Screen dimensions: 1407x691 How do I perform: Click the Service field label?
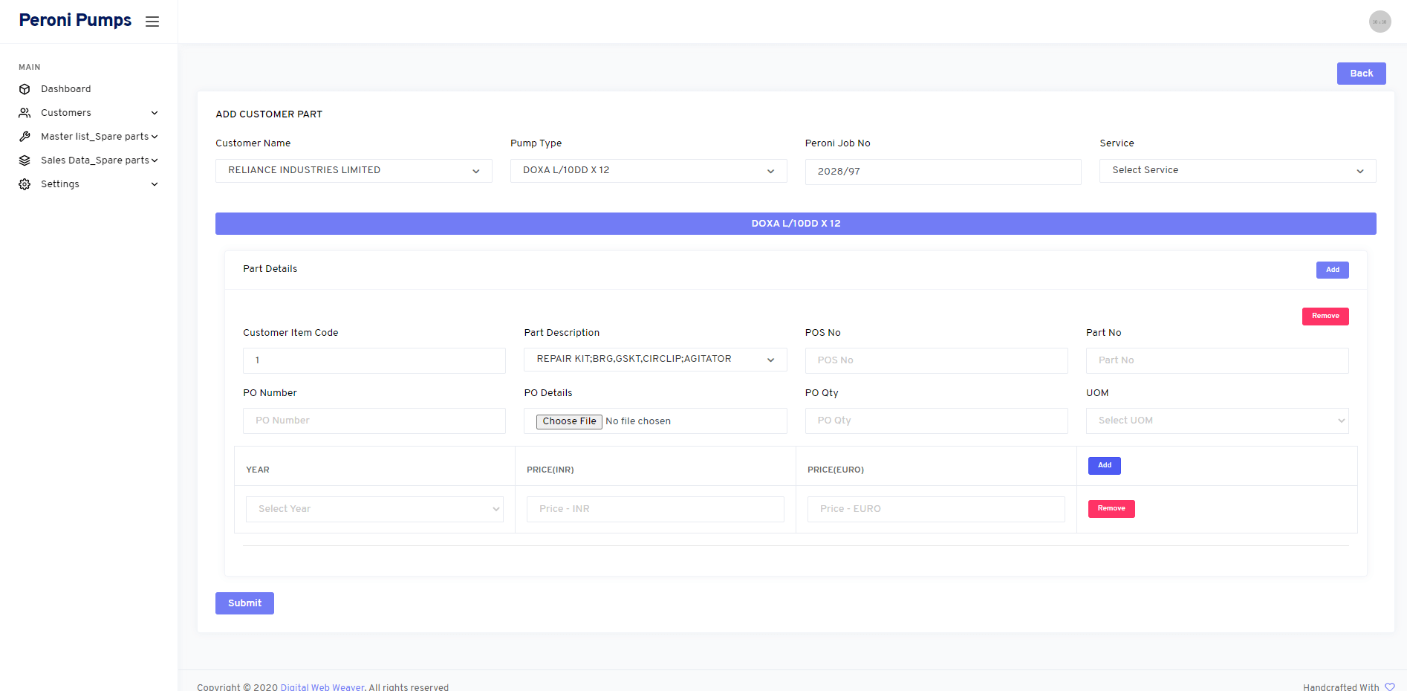tap(1117, 143)
